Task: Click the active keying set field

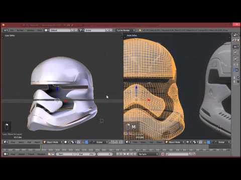Action: point(177,154)
